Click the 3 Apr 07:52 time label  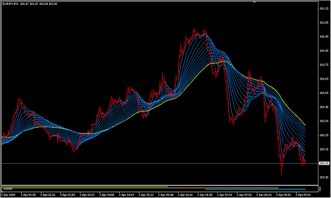tap(244, 195)
